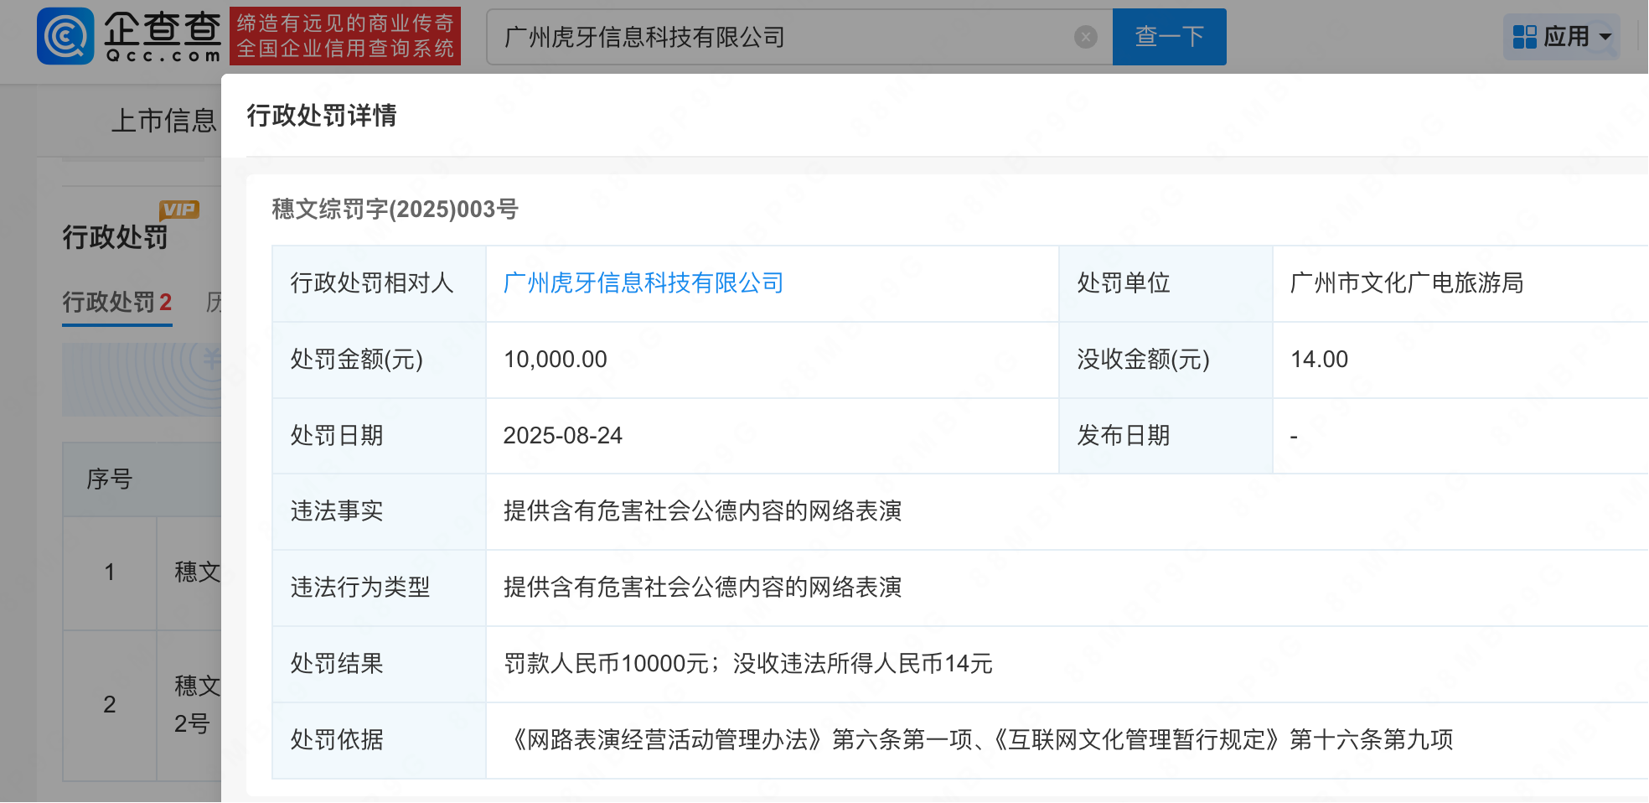Click the penalty amount 10,000.00 cell
1649x803 pixels.
coord(556,360)
